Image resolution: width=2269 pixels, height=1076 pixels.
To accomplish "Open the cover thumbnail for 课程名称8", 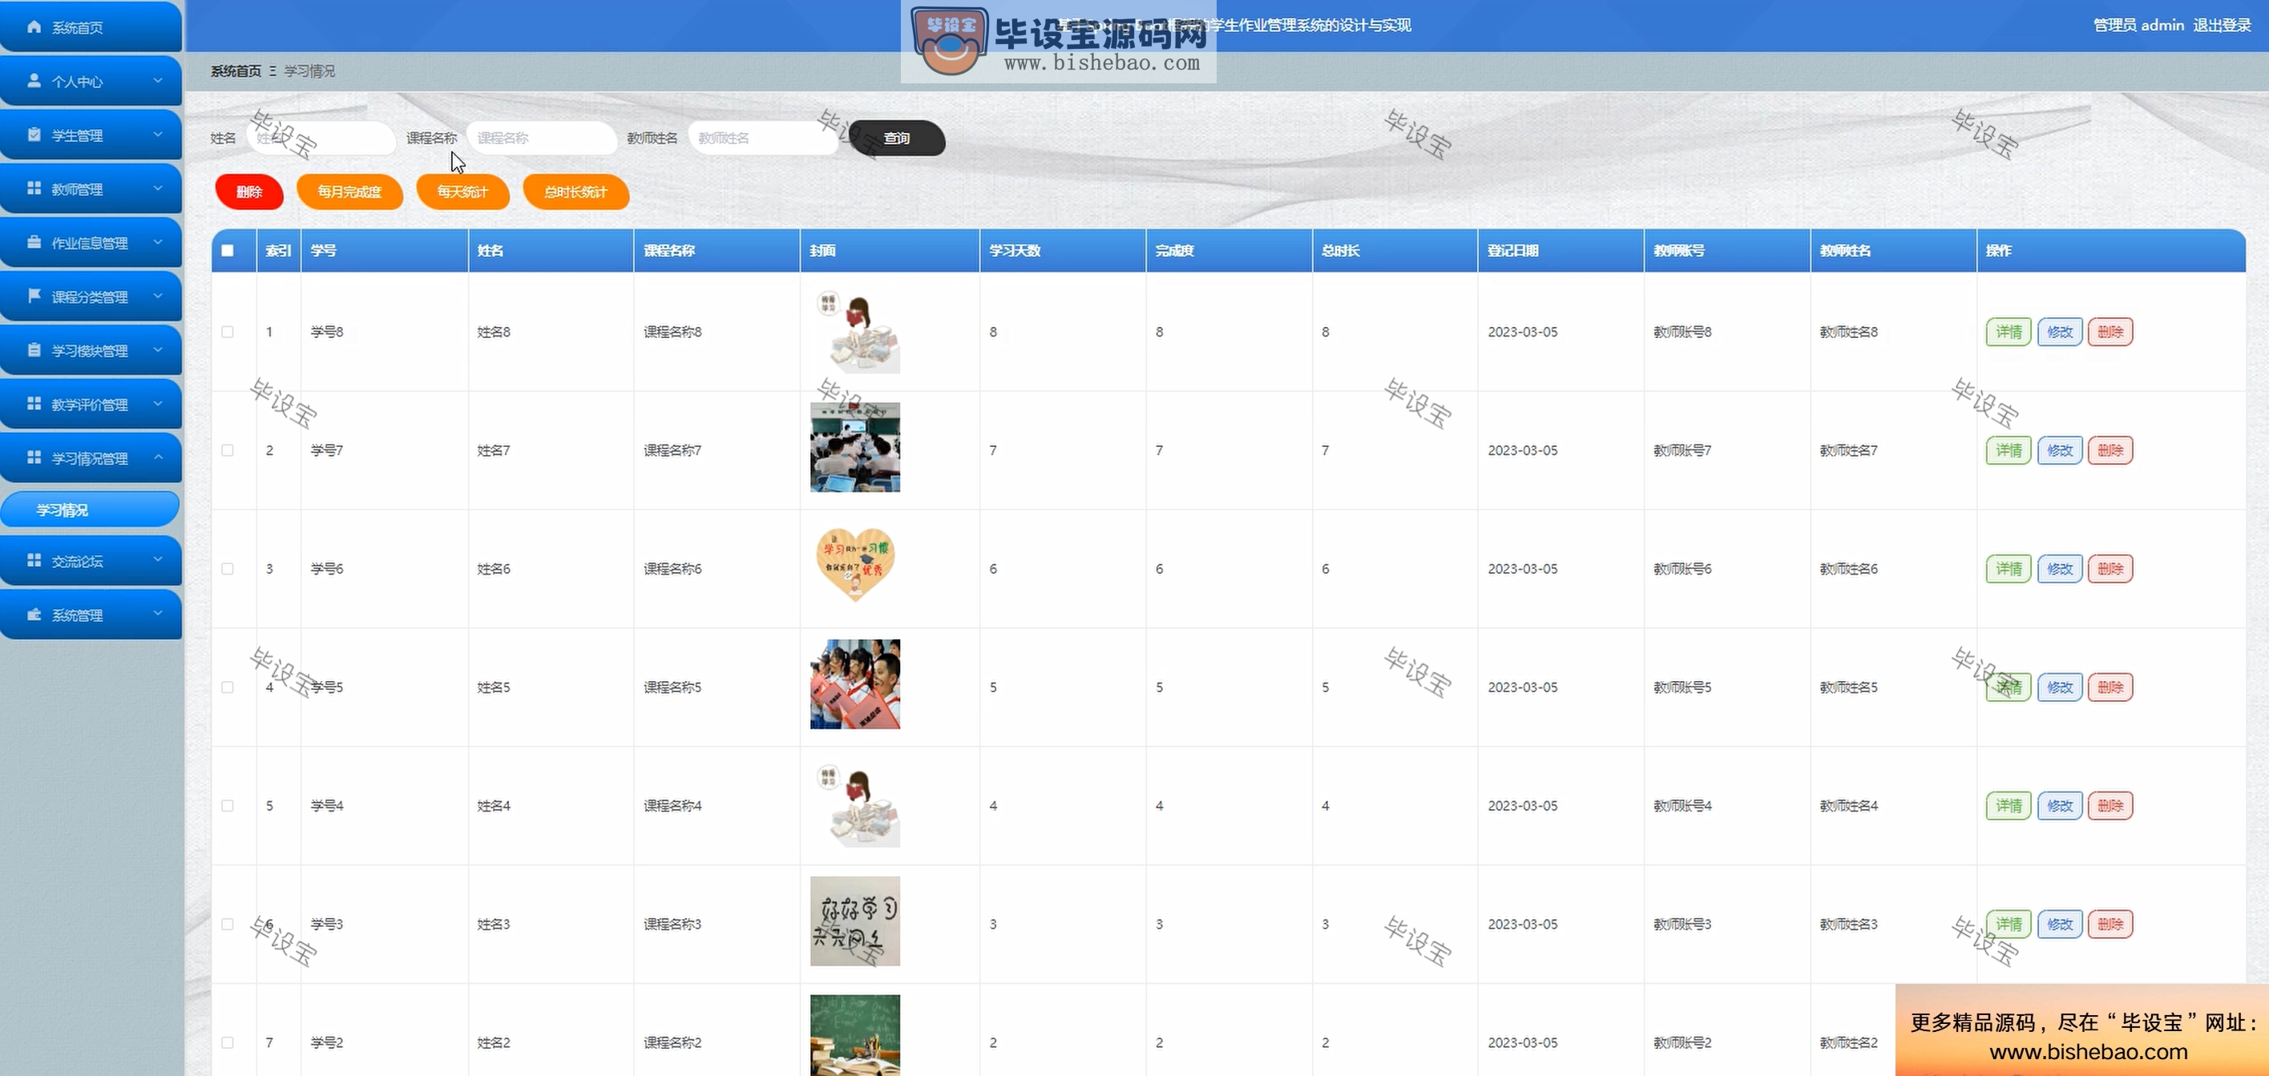I will pos(855,331).
